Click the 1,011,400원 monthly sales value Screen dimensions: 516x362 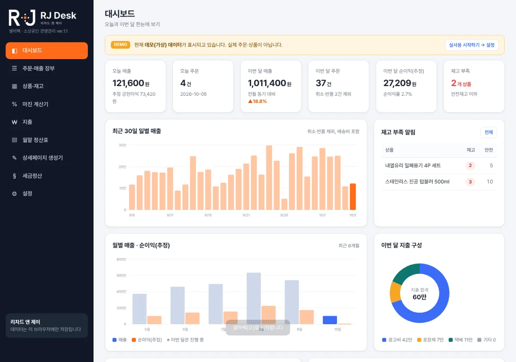pyautogui.click(x=270, y=83)
